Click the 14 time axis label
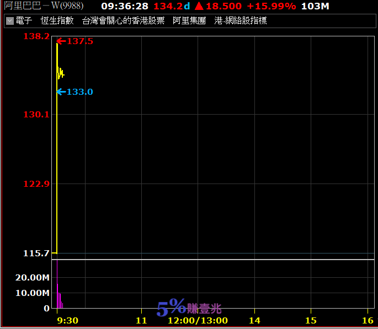This screenshot has width=378, height=329. pos(254,321)
